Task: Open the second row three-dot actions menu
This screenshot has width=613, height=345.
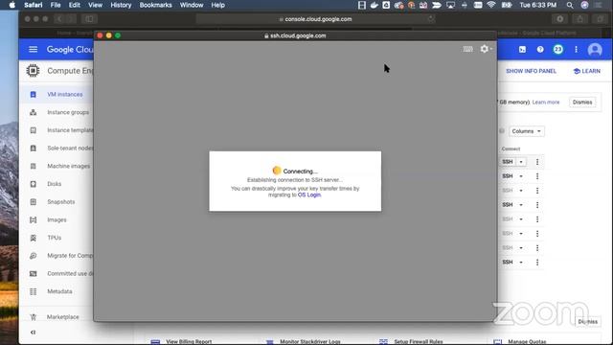Action: click(x=537, y=176)
